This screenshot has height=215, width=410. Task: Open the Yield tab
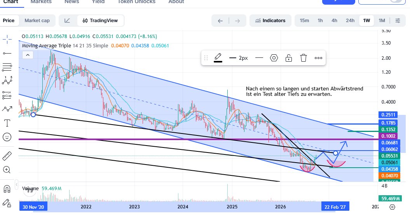pos(98,2)
